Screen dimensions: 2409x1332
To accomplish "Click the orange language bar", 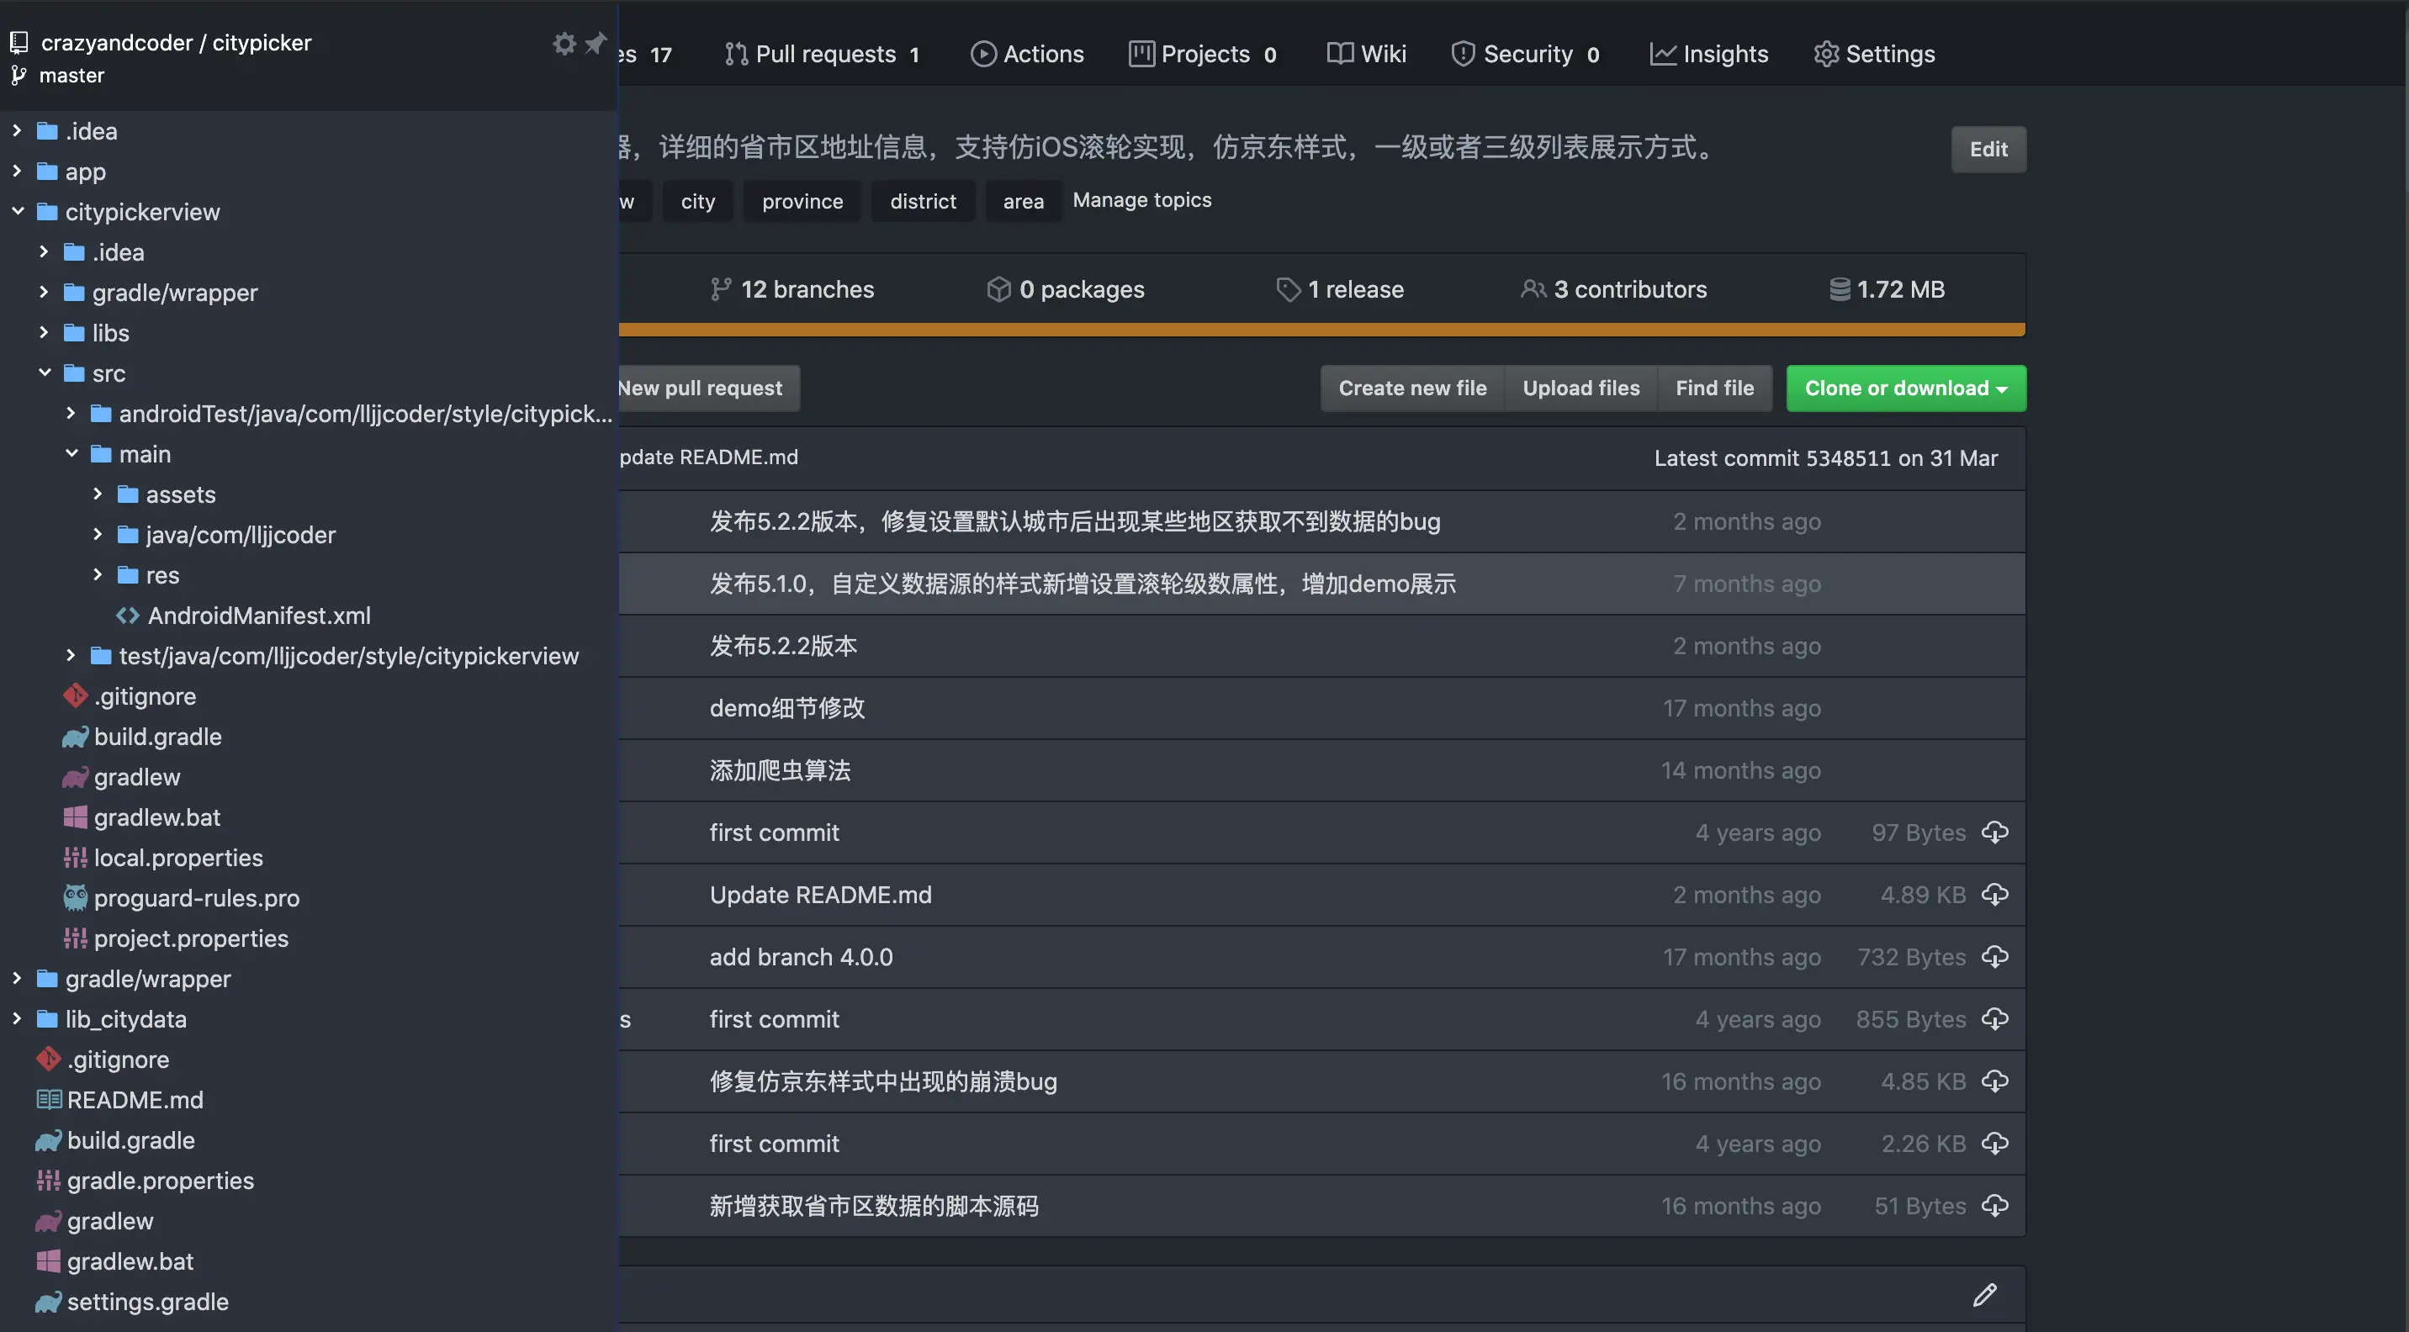I will [1321, 329].
